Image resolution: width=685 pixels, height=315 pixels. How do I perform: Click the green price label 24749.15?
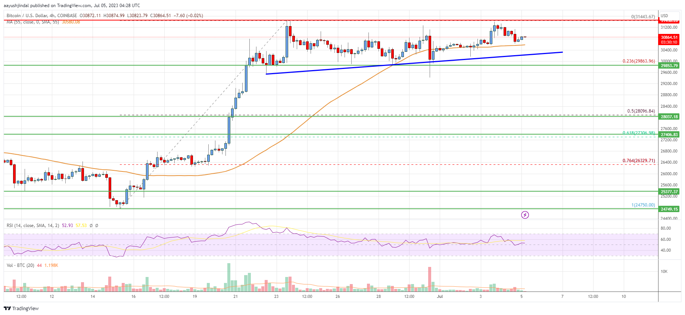[669, 209]
